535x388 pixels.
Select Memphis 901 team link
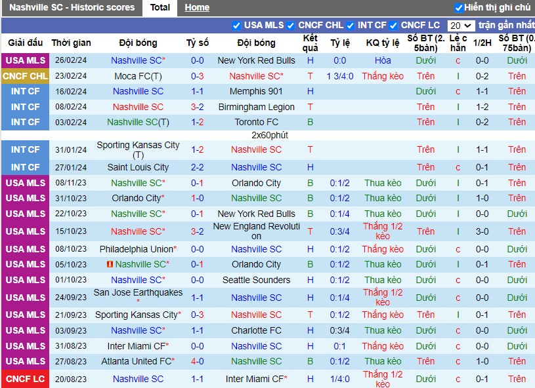[256, 91]
